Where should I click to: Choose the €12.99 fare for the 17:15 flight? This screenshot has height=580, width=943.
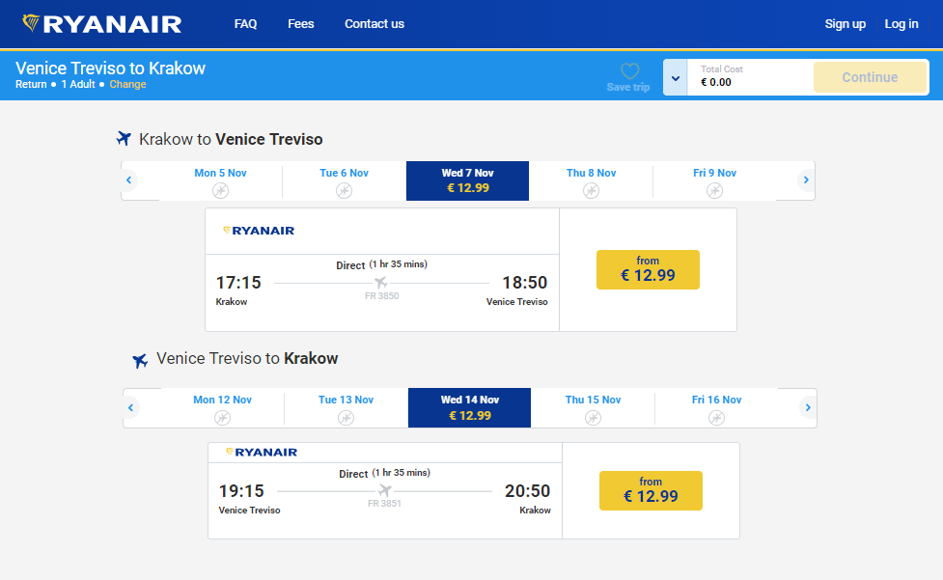click(648, 269)
